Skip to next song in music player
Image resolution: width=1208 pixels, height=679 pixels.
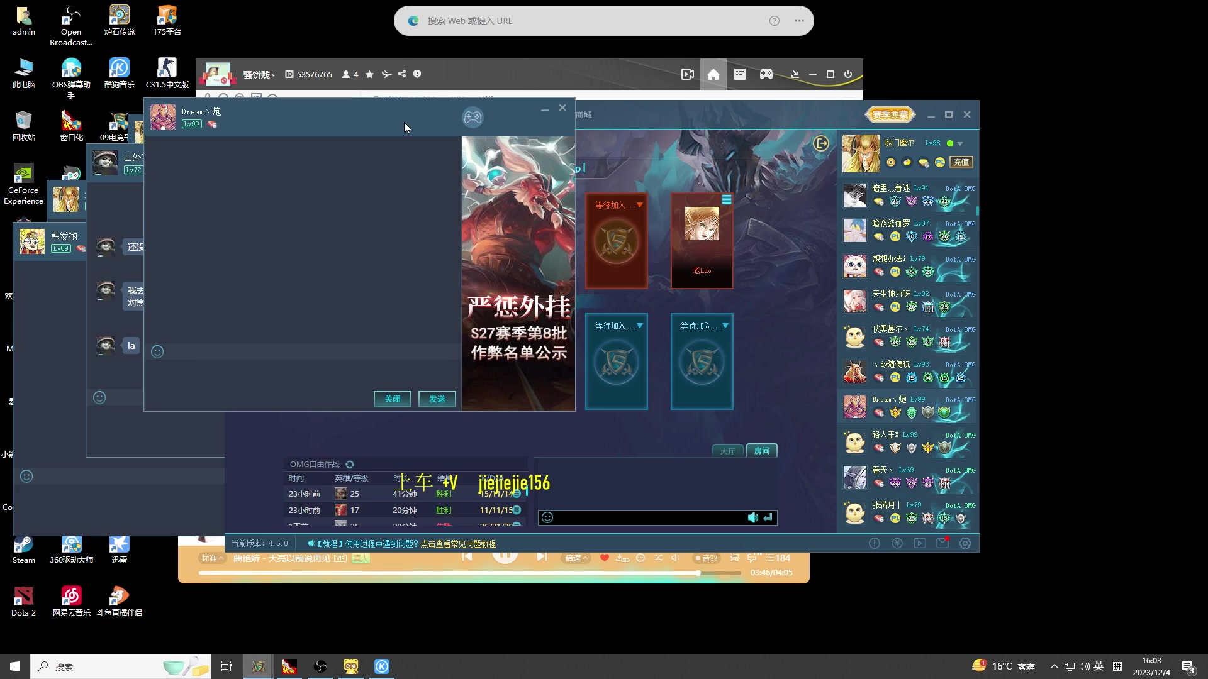tap(542, 557)
